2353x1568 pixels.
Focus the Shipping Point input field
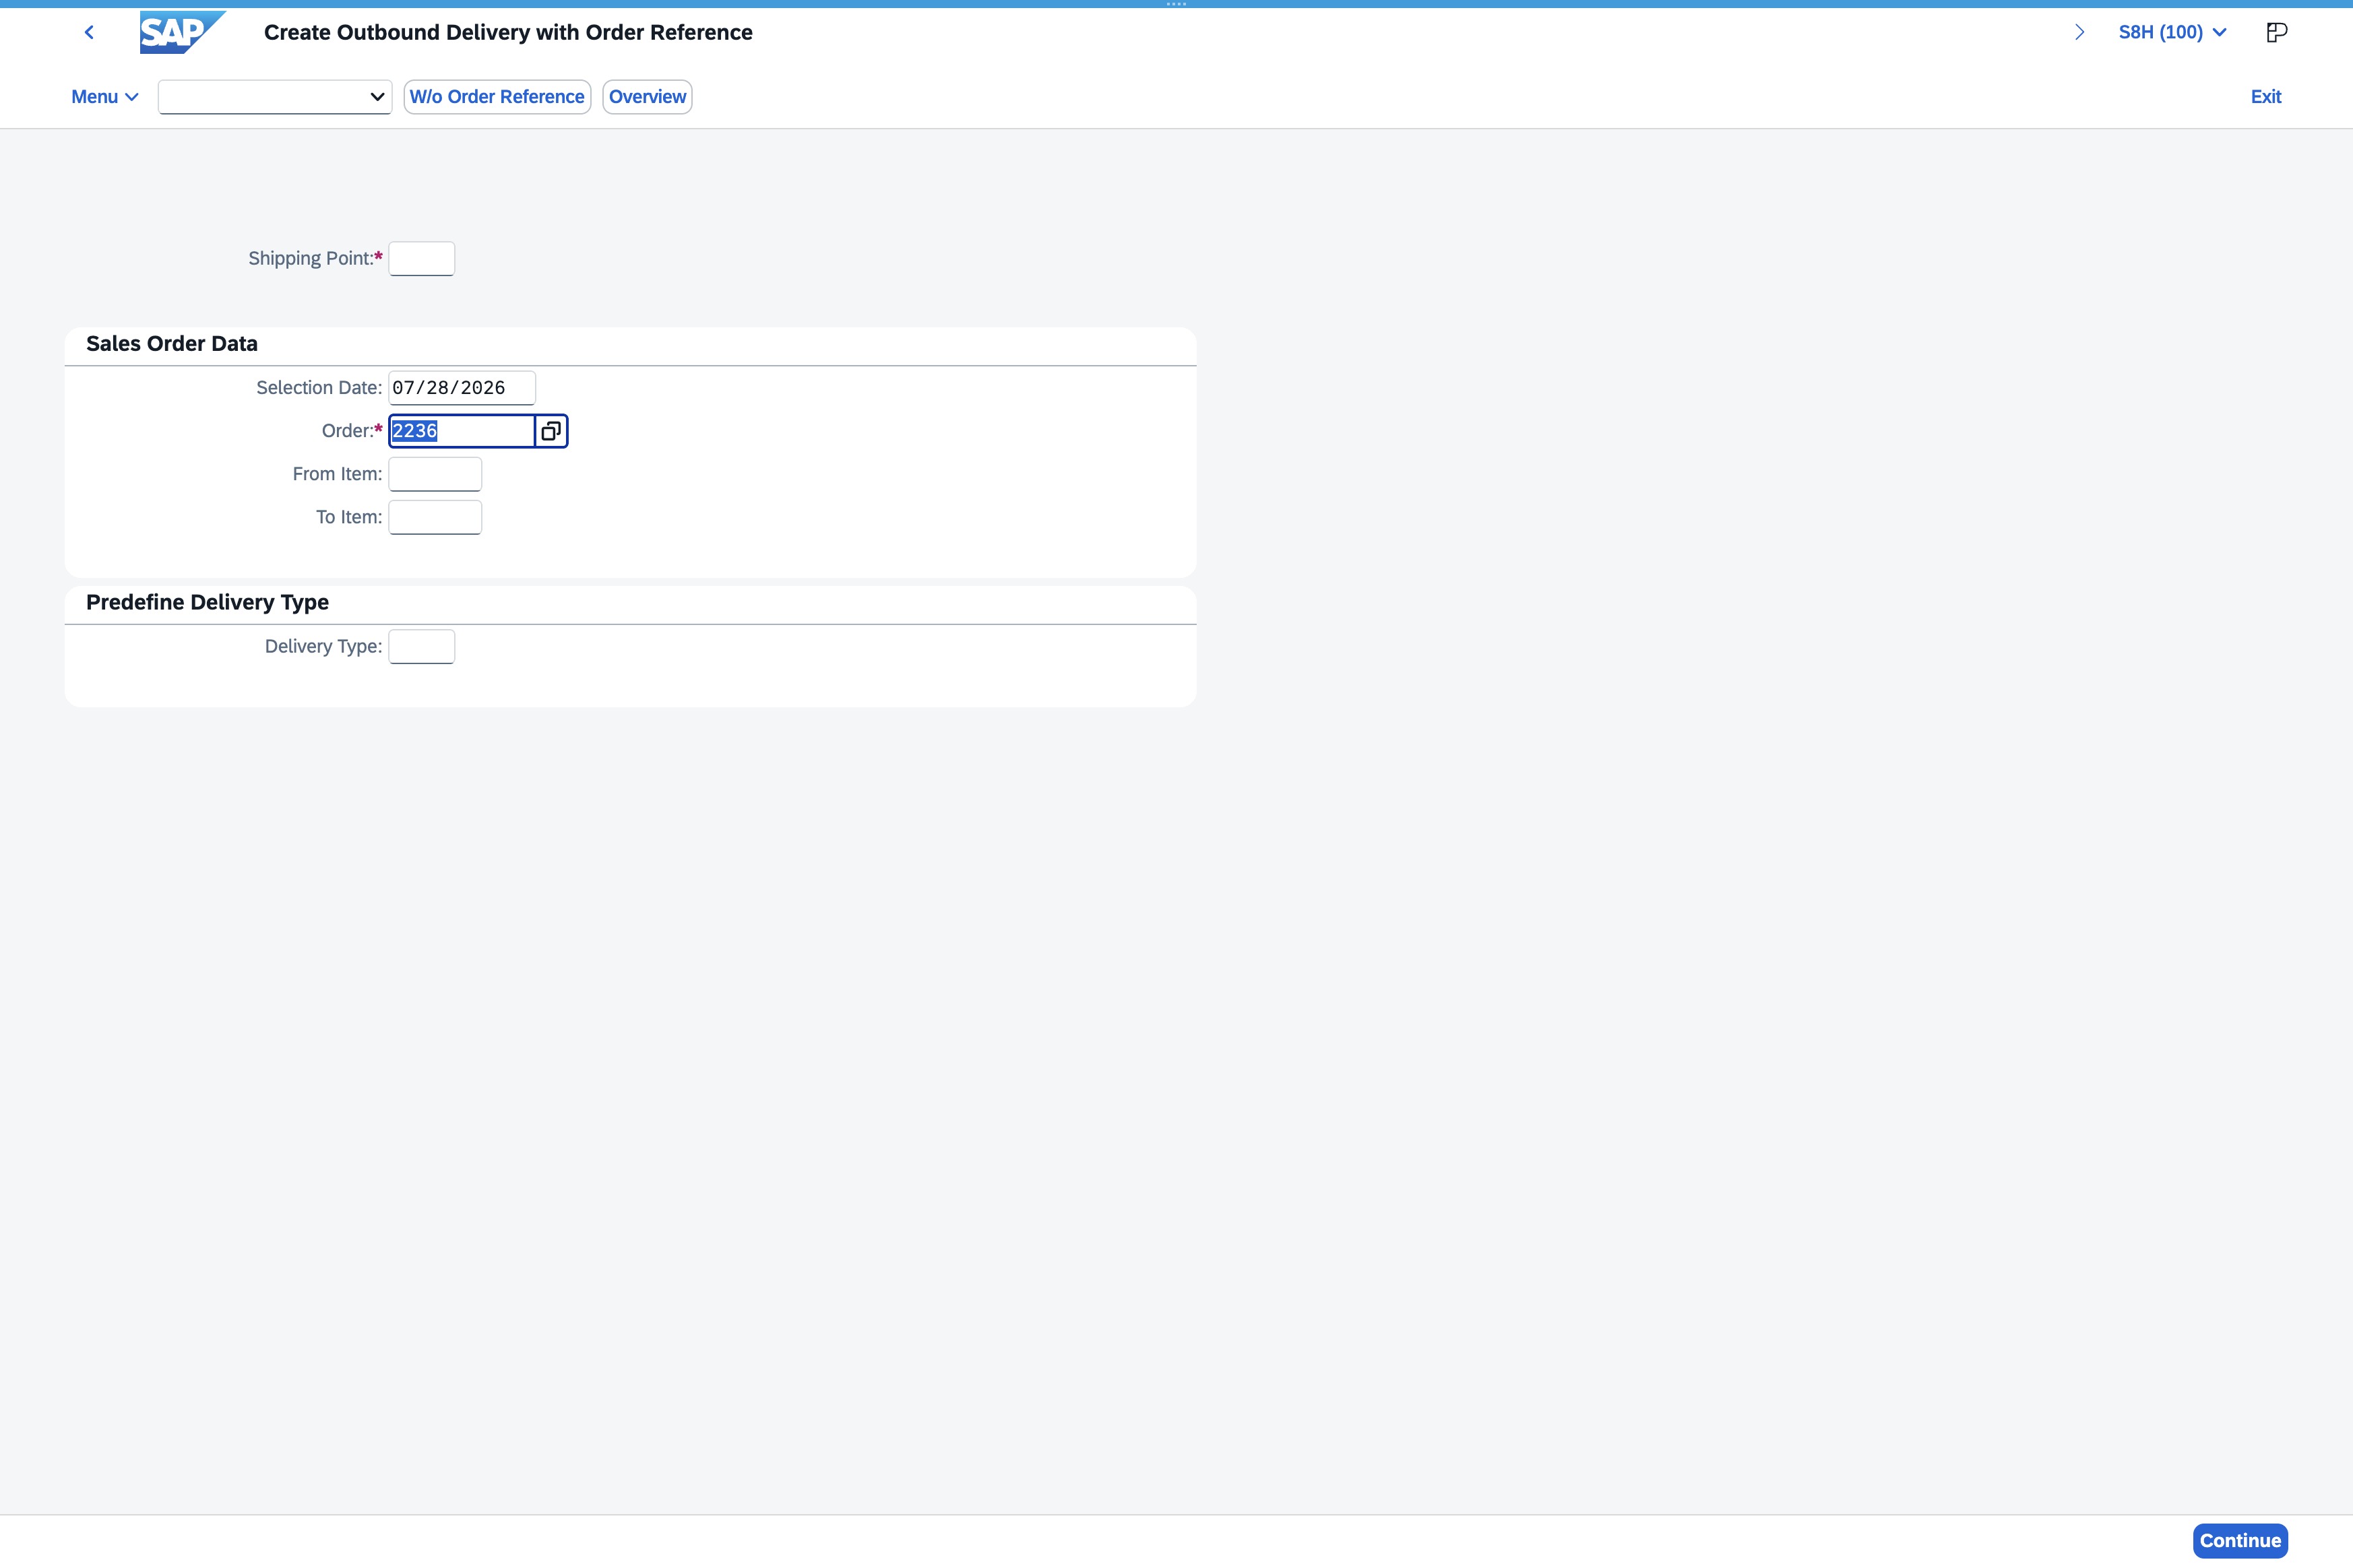[421, 259]
